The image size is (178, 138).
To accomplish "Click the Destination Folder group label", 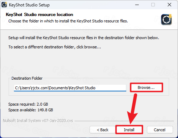I will [x=27, y=78].
